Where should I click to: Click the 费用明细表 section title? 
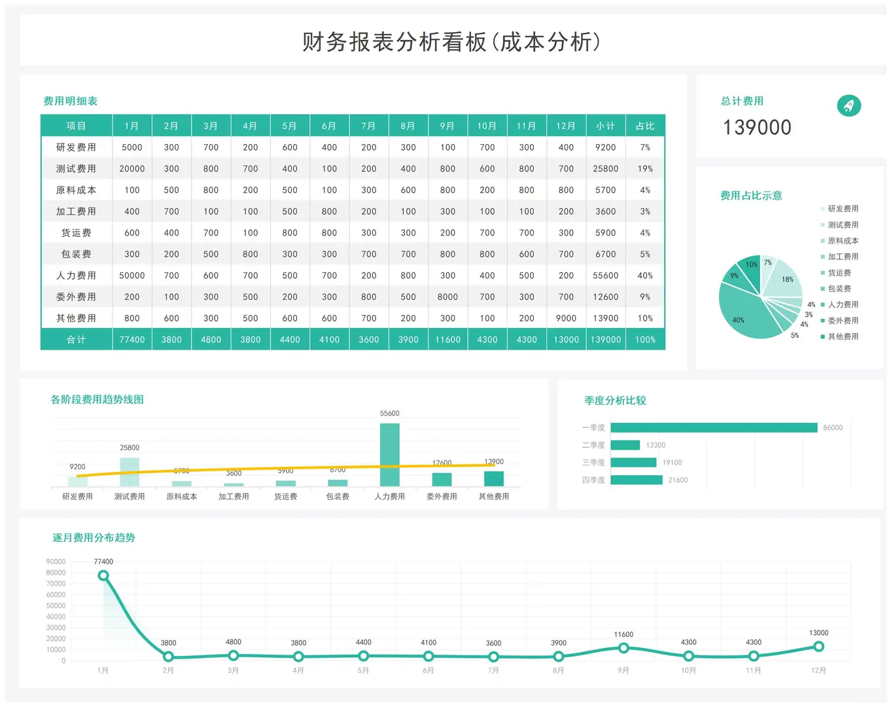tap(71, 101)
